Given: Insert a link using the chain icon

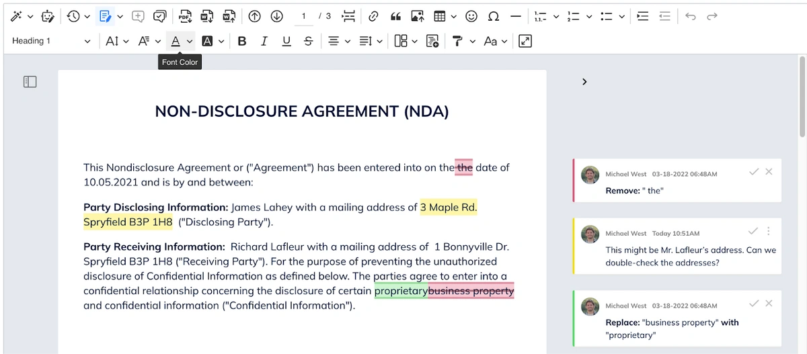Looking at the screenshot, I should pyautogui.click(x=373, y=16).
